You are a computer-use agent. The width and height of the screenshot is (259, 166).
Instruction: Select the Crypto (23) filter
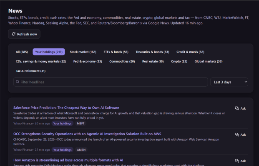[x=179, y=61]
